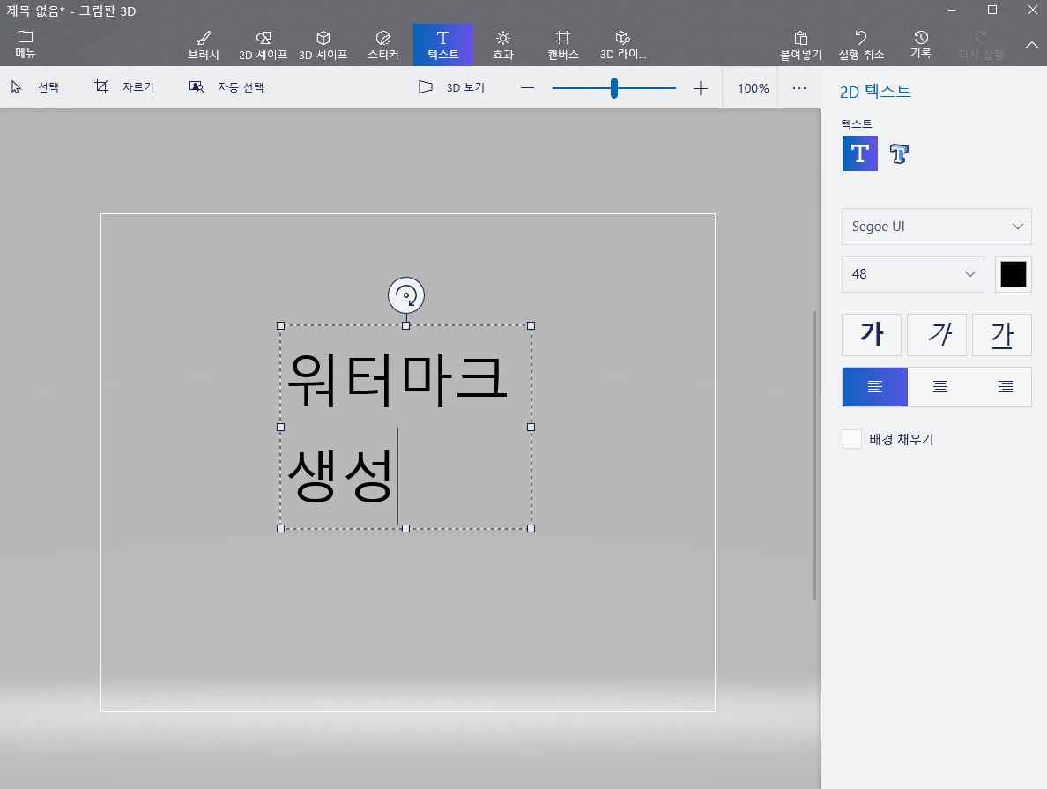Click the 붙여넣기 paste button
The width and height of the screenshot is (1047, 789).
click(x=800, y=45)
